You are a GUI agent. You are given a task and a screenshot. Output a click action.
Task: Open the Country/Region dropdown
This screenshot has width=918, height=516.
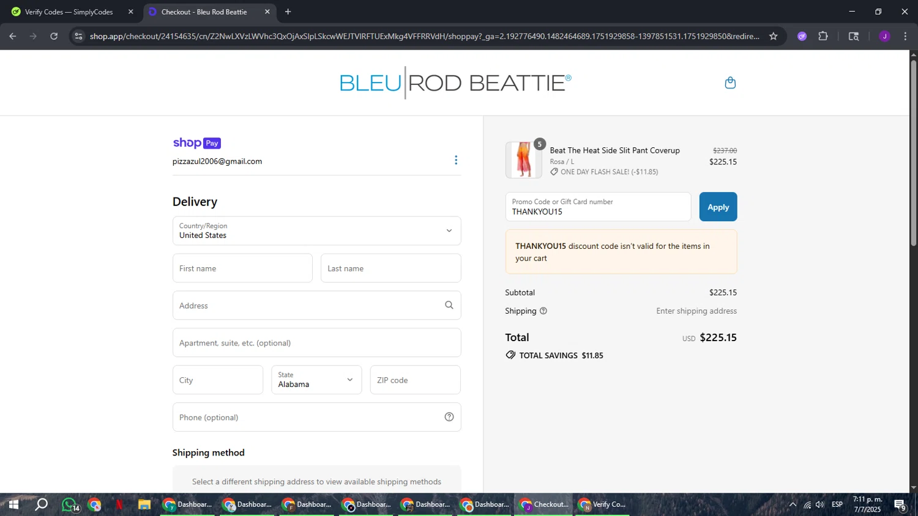coord(316,230)
